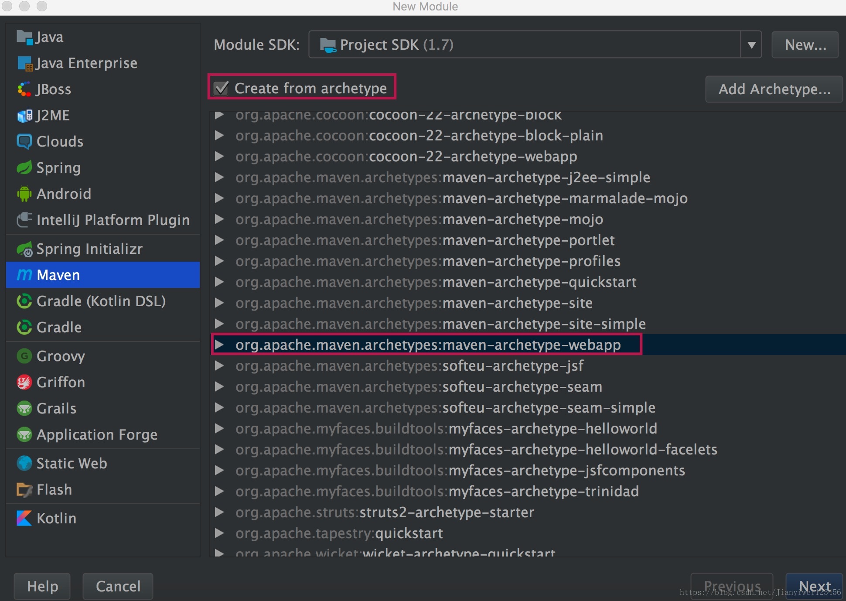Select Spring Initializr module type
The image size is (846, 601).
pos(103,249)
